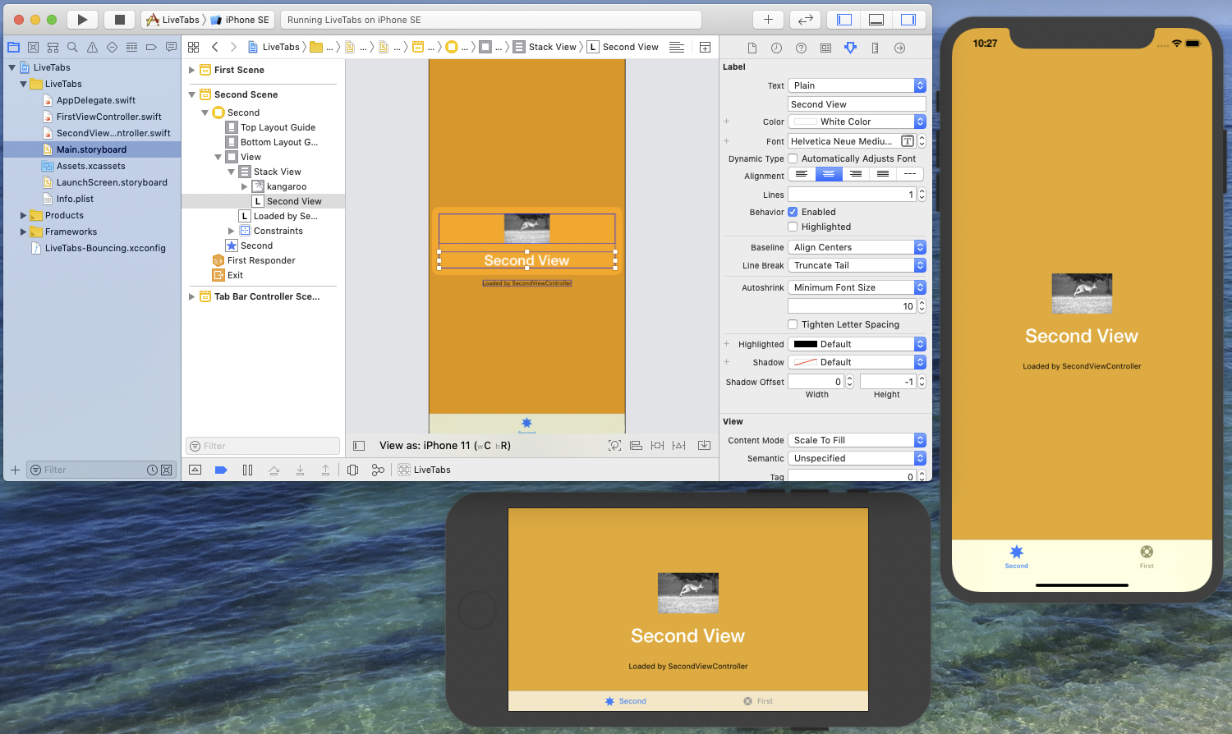
Task: Set label alignment to left
Action: click(802, 174)
